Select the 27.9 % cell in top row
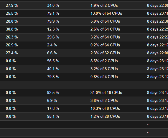 pyautogui.click(x=12, y=6)
